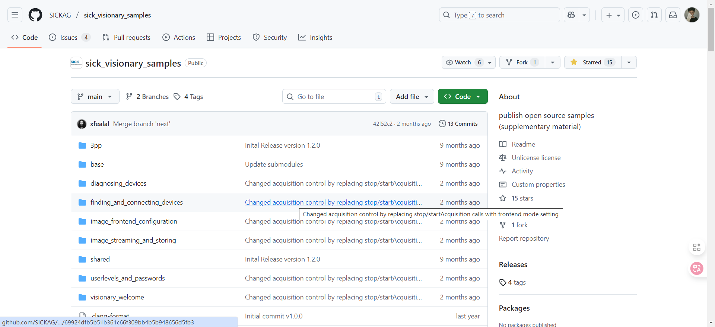Go to the Security tab
The image size is (715, 327).
(x=270, y=37)
